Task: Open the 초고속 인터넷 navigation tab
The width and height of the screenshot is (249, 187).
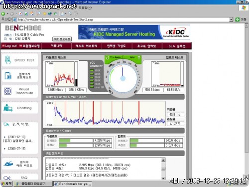Action: 146,46
